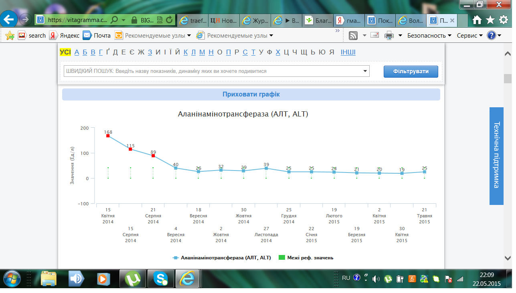Toggle Аланінамінотрансфераза series in chart legend
The width and height of the screenshot is (516, 293).
tap(222, 258)
